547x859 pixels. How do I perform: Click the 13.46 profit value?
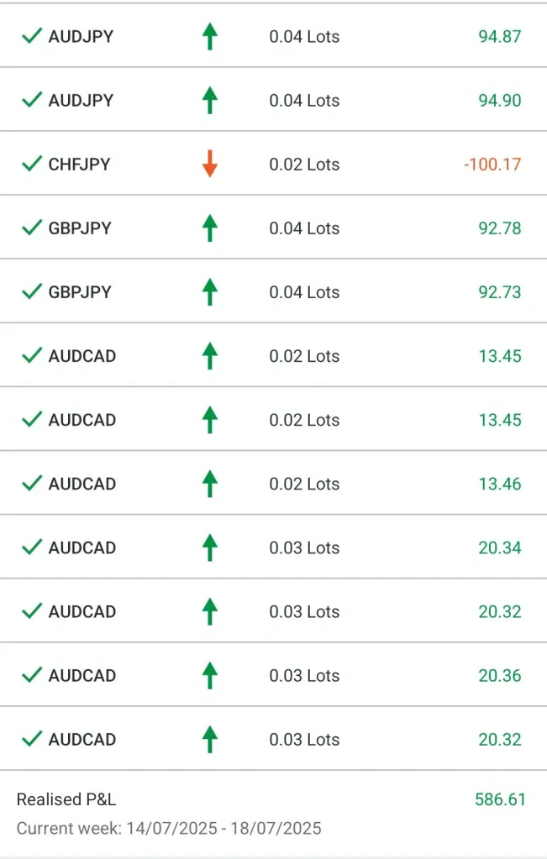(500, 484)
